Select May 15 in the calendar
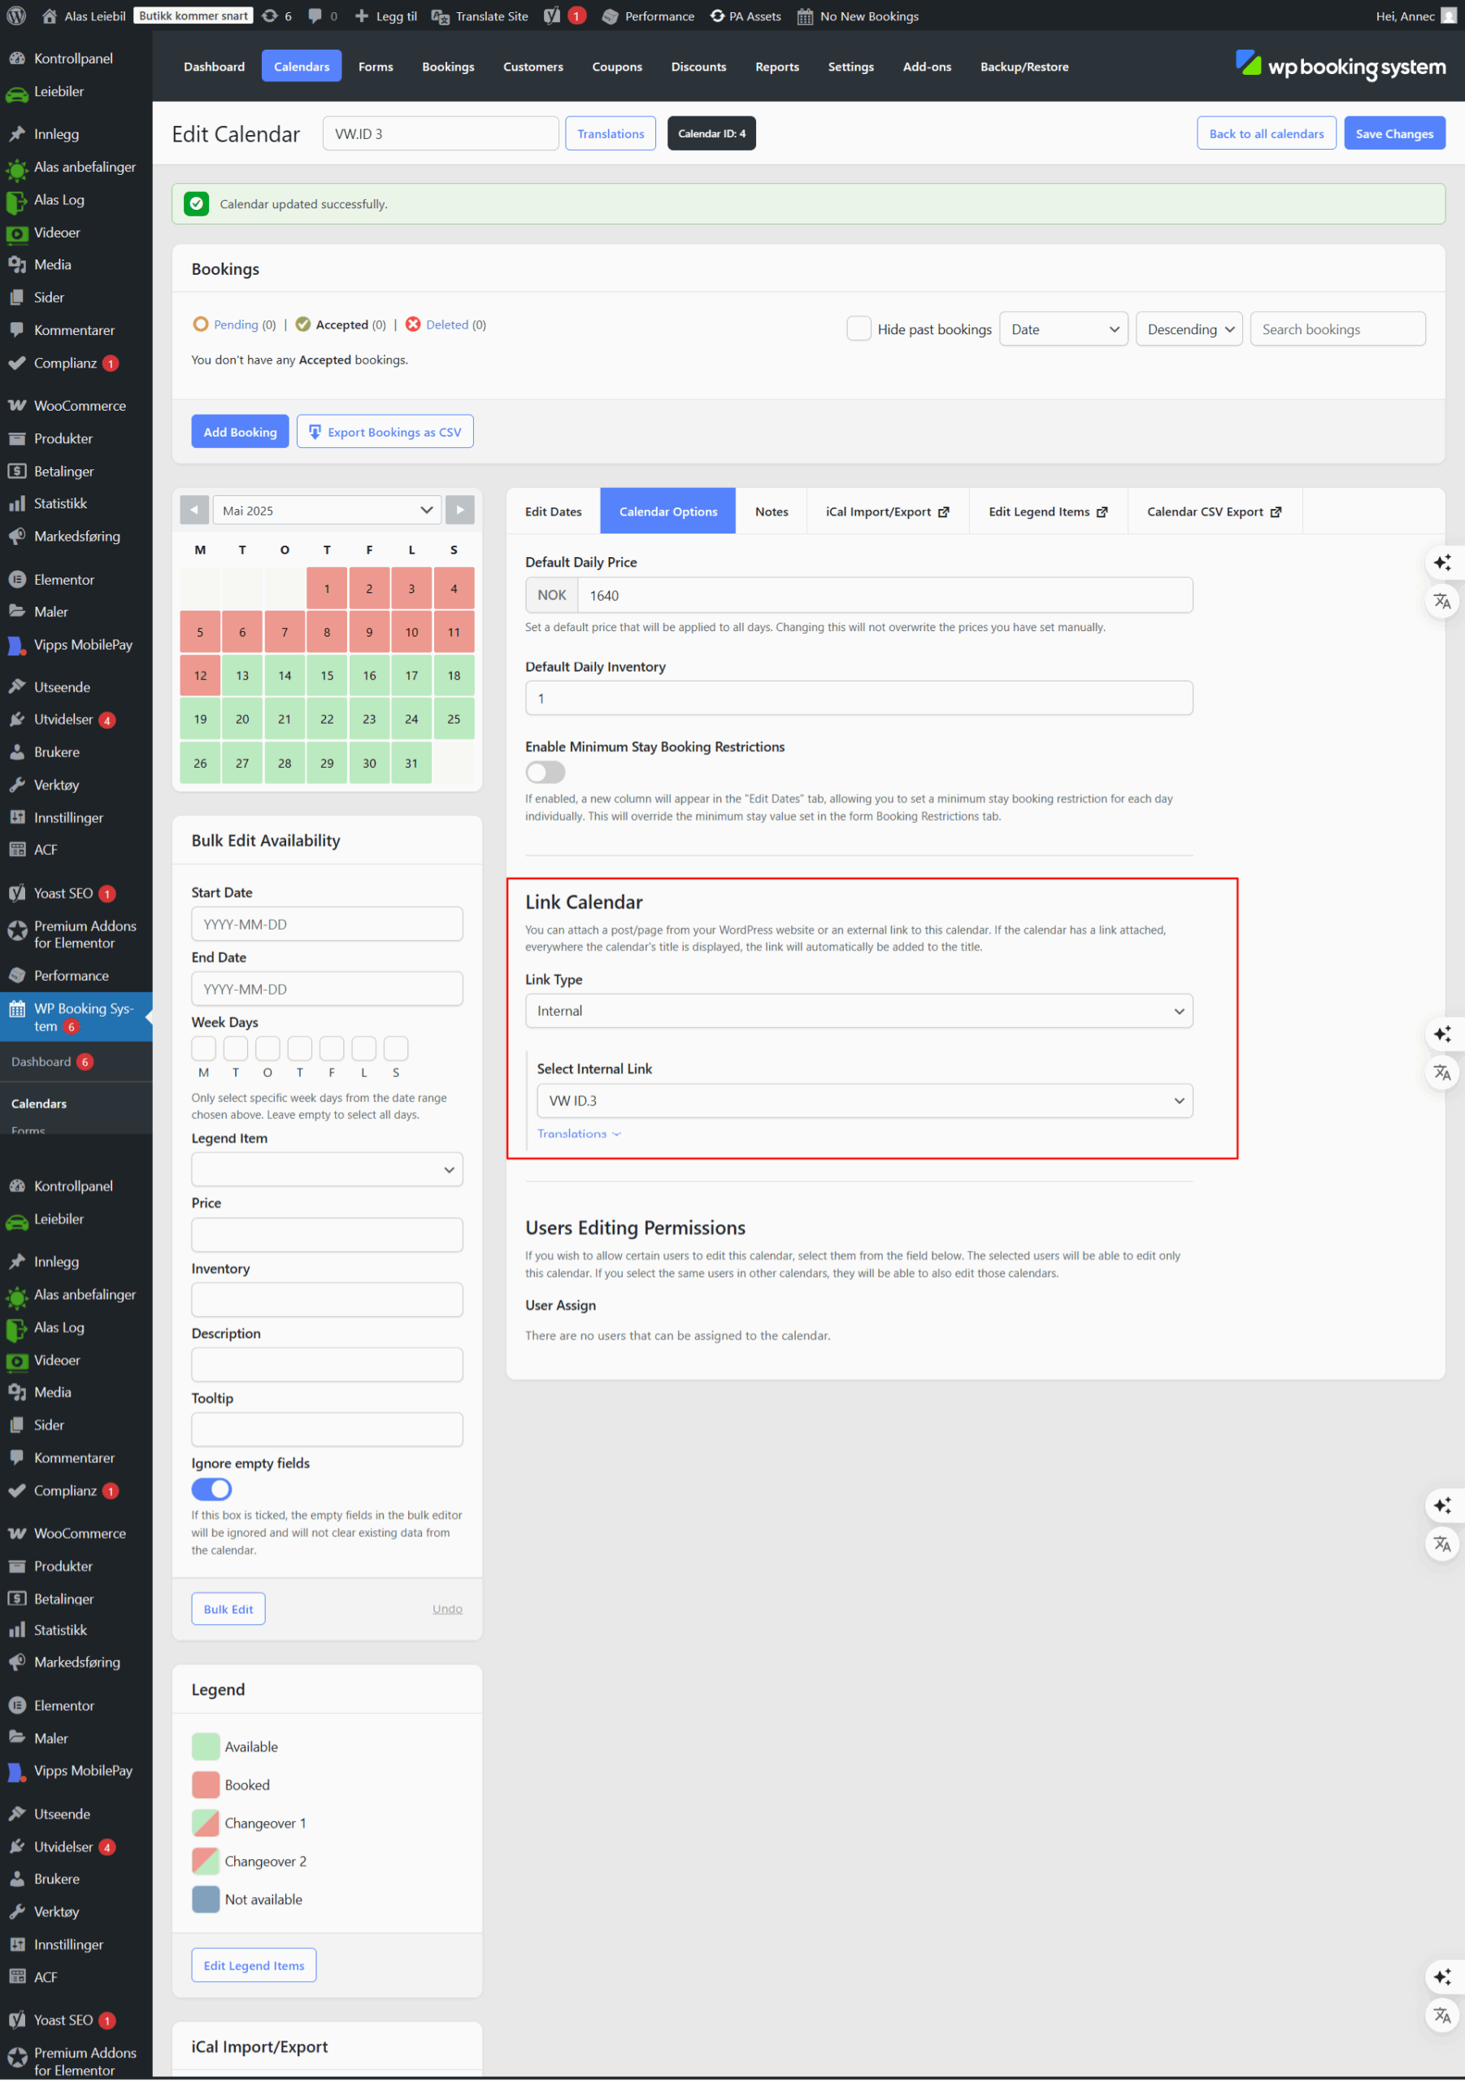The width and height of the screenshot is (1465, 2082). click(x=326, y=676)
